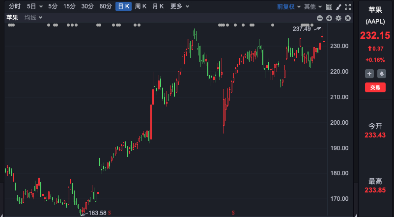Switch to 周K weekly candlestick tab
The width and height of the screenshot is (394, 217).
141,6
